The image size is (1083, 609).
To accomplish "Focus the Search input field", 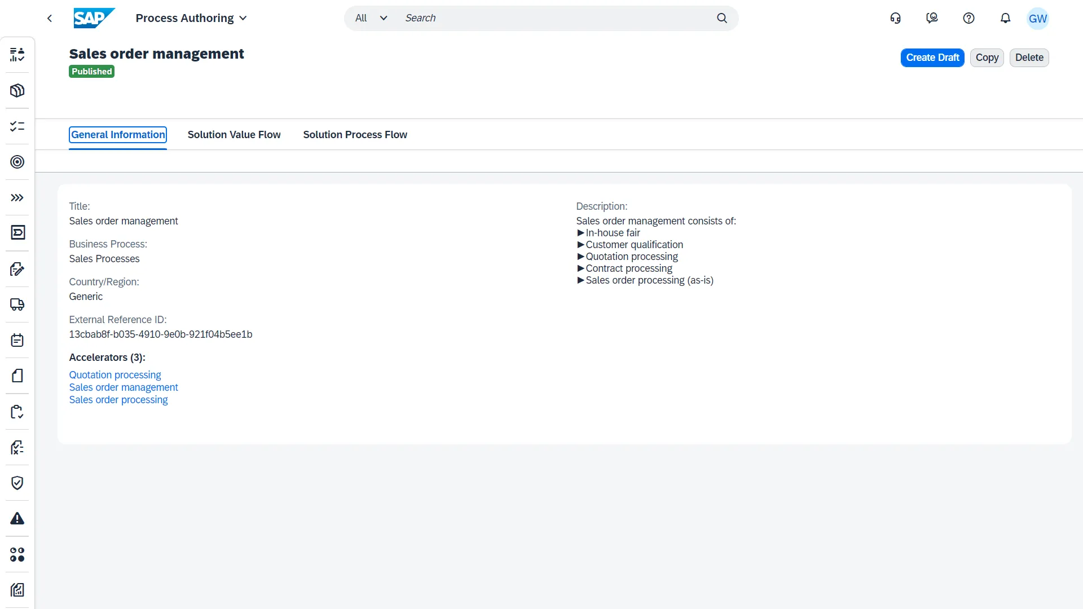I will point(556,18).
